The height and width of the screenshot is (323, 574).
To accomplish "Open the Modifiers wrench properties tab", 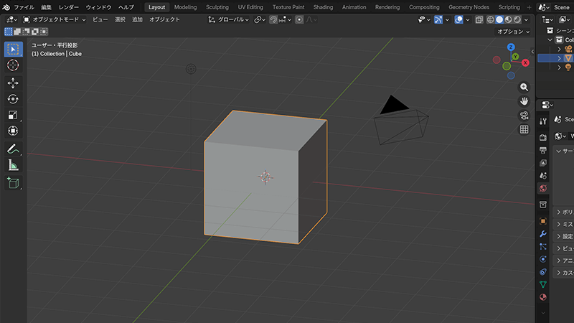I will click(x=543, y=234).
